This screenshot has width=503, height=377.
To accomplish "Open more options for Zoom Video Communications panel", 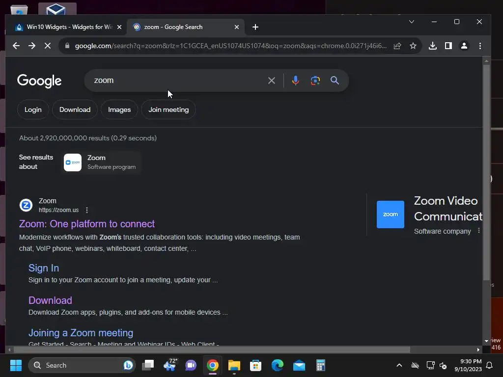I will click(x=479, y=231).
